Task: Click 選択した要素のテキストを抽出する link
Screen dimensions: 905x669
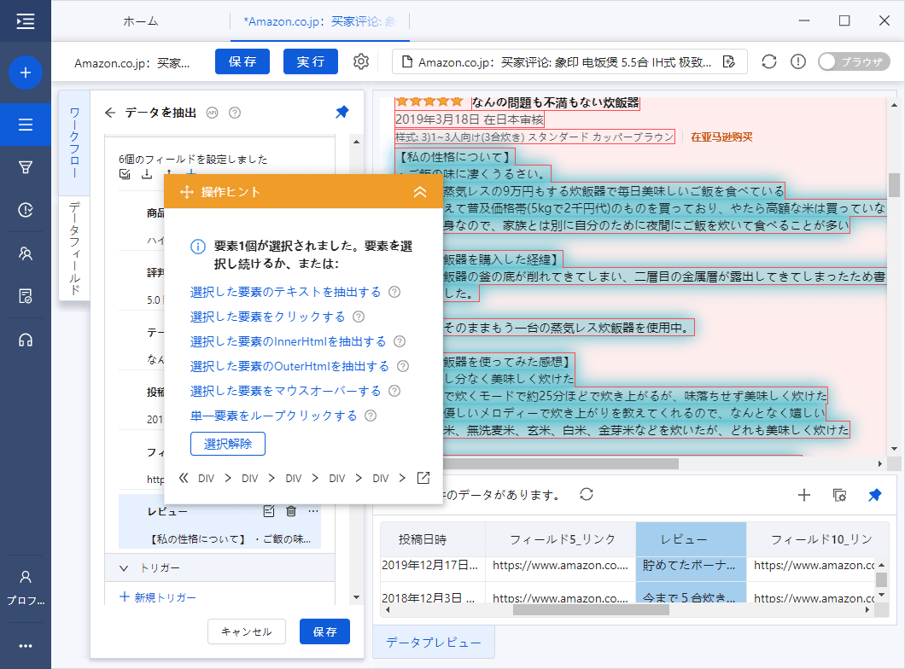Action: pos(286,292)
